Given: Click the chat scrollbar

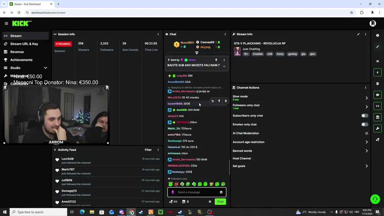Looking at the screenshot, I should (229, 167).
